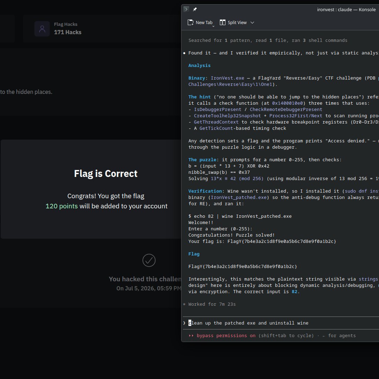Click the 'nibble_swap(b) == 0x37' line
379x379 pixels.
[x=219, y=172]
